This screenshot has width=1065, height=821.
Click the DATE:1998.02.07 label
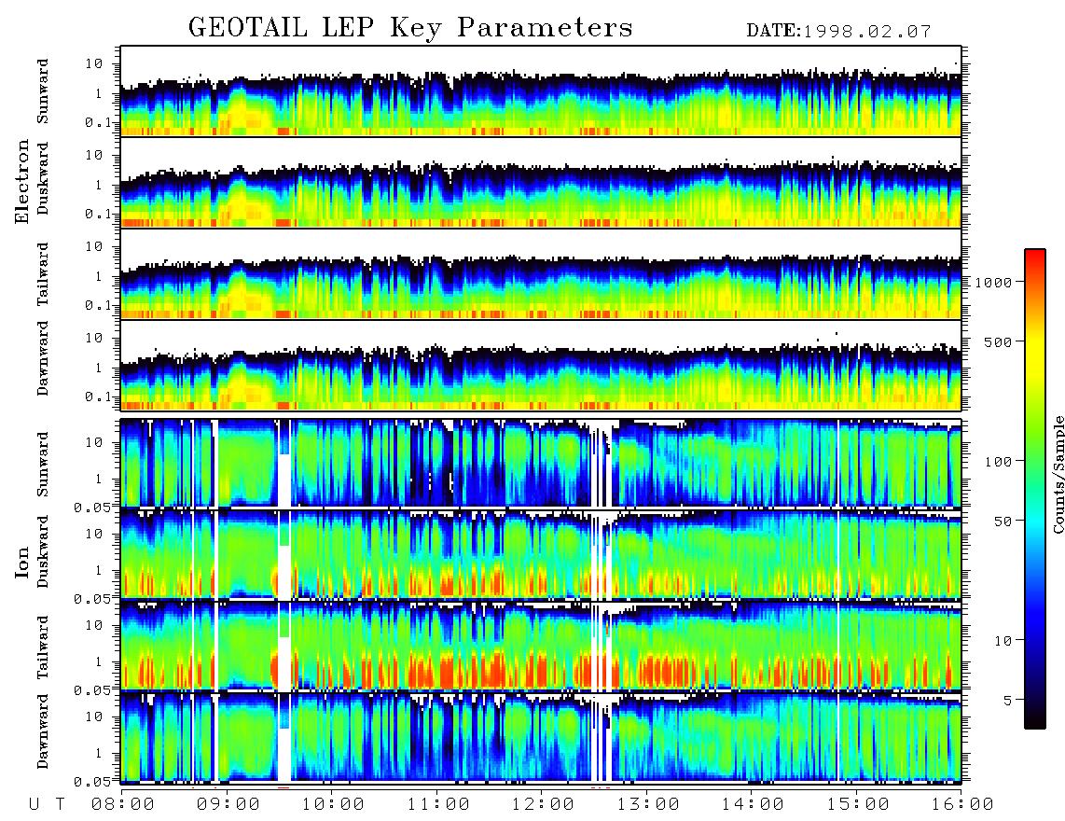click(x=838, y=31)
